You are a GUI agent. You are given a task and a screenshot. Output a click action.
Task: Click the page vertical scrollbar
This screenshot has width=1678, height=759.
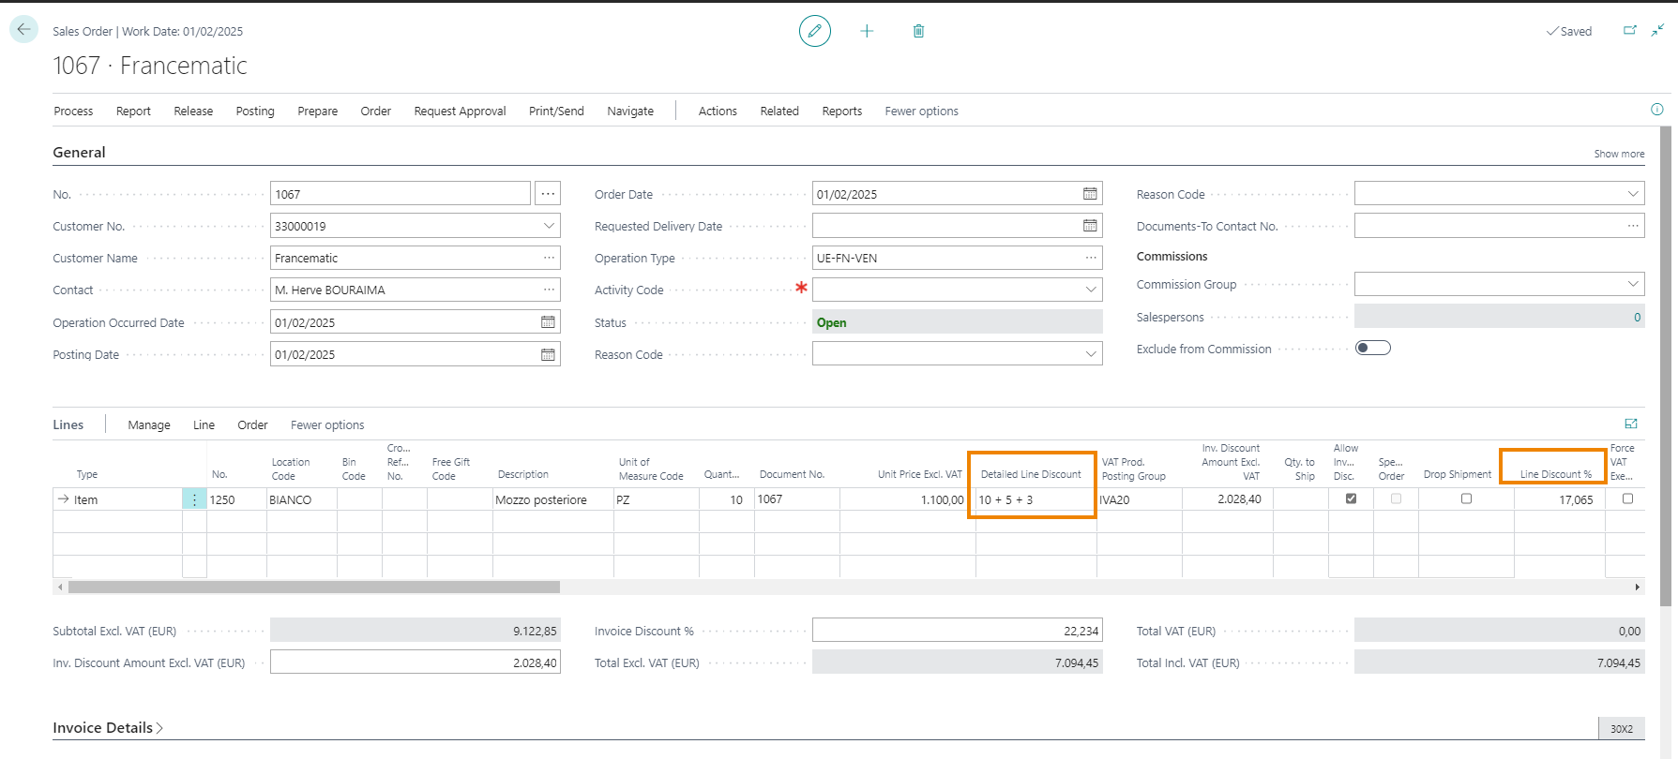pos(1666,365)
